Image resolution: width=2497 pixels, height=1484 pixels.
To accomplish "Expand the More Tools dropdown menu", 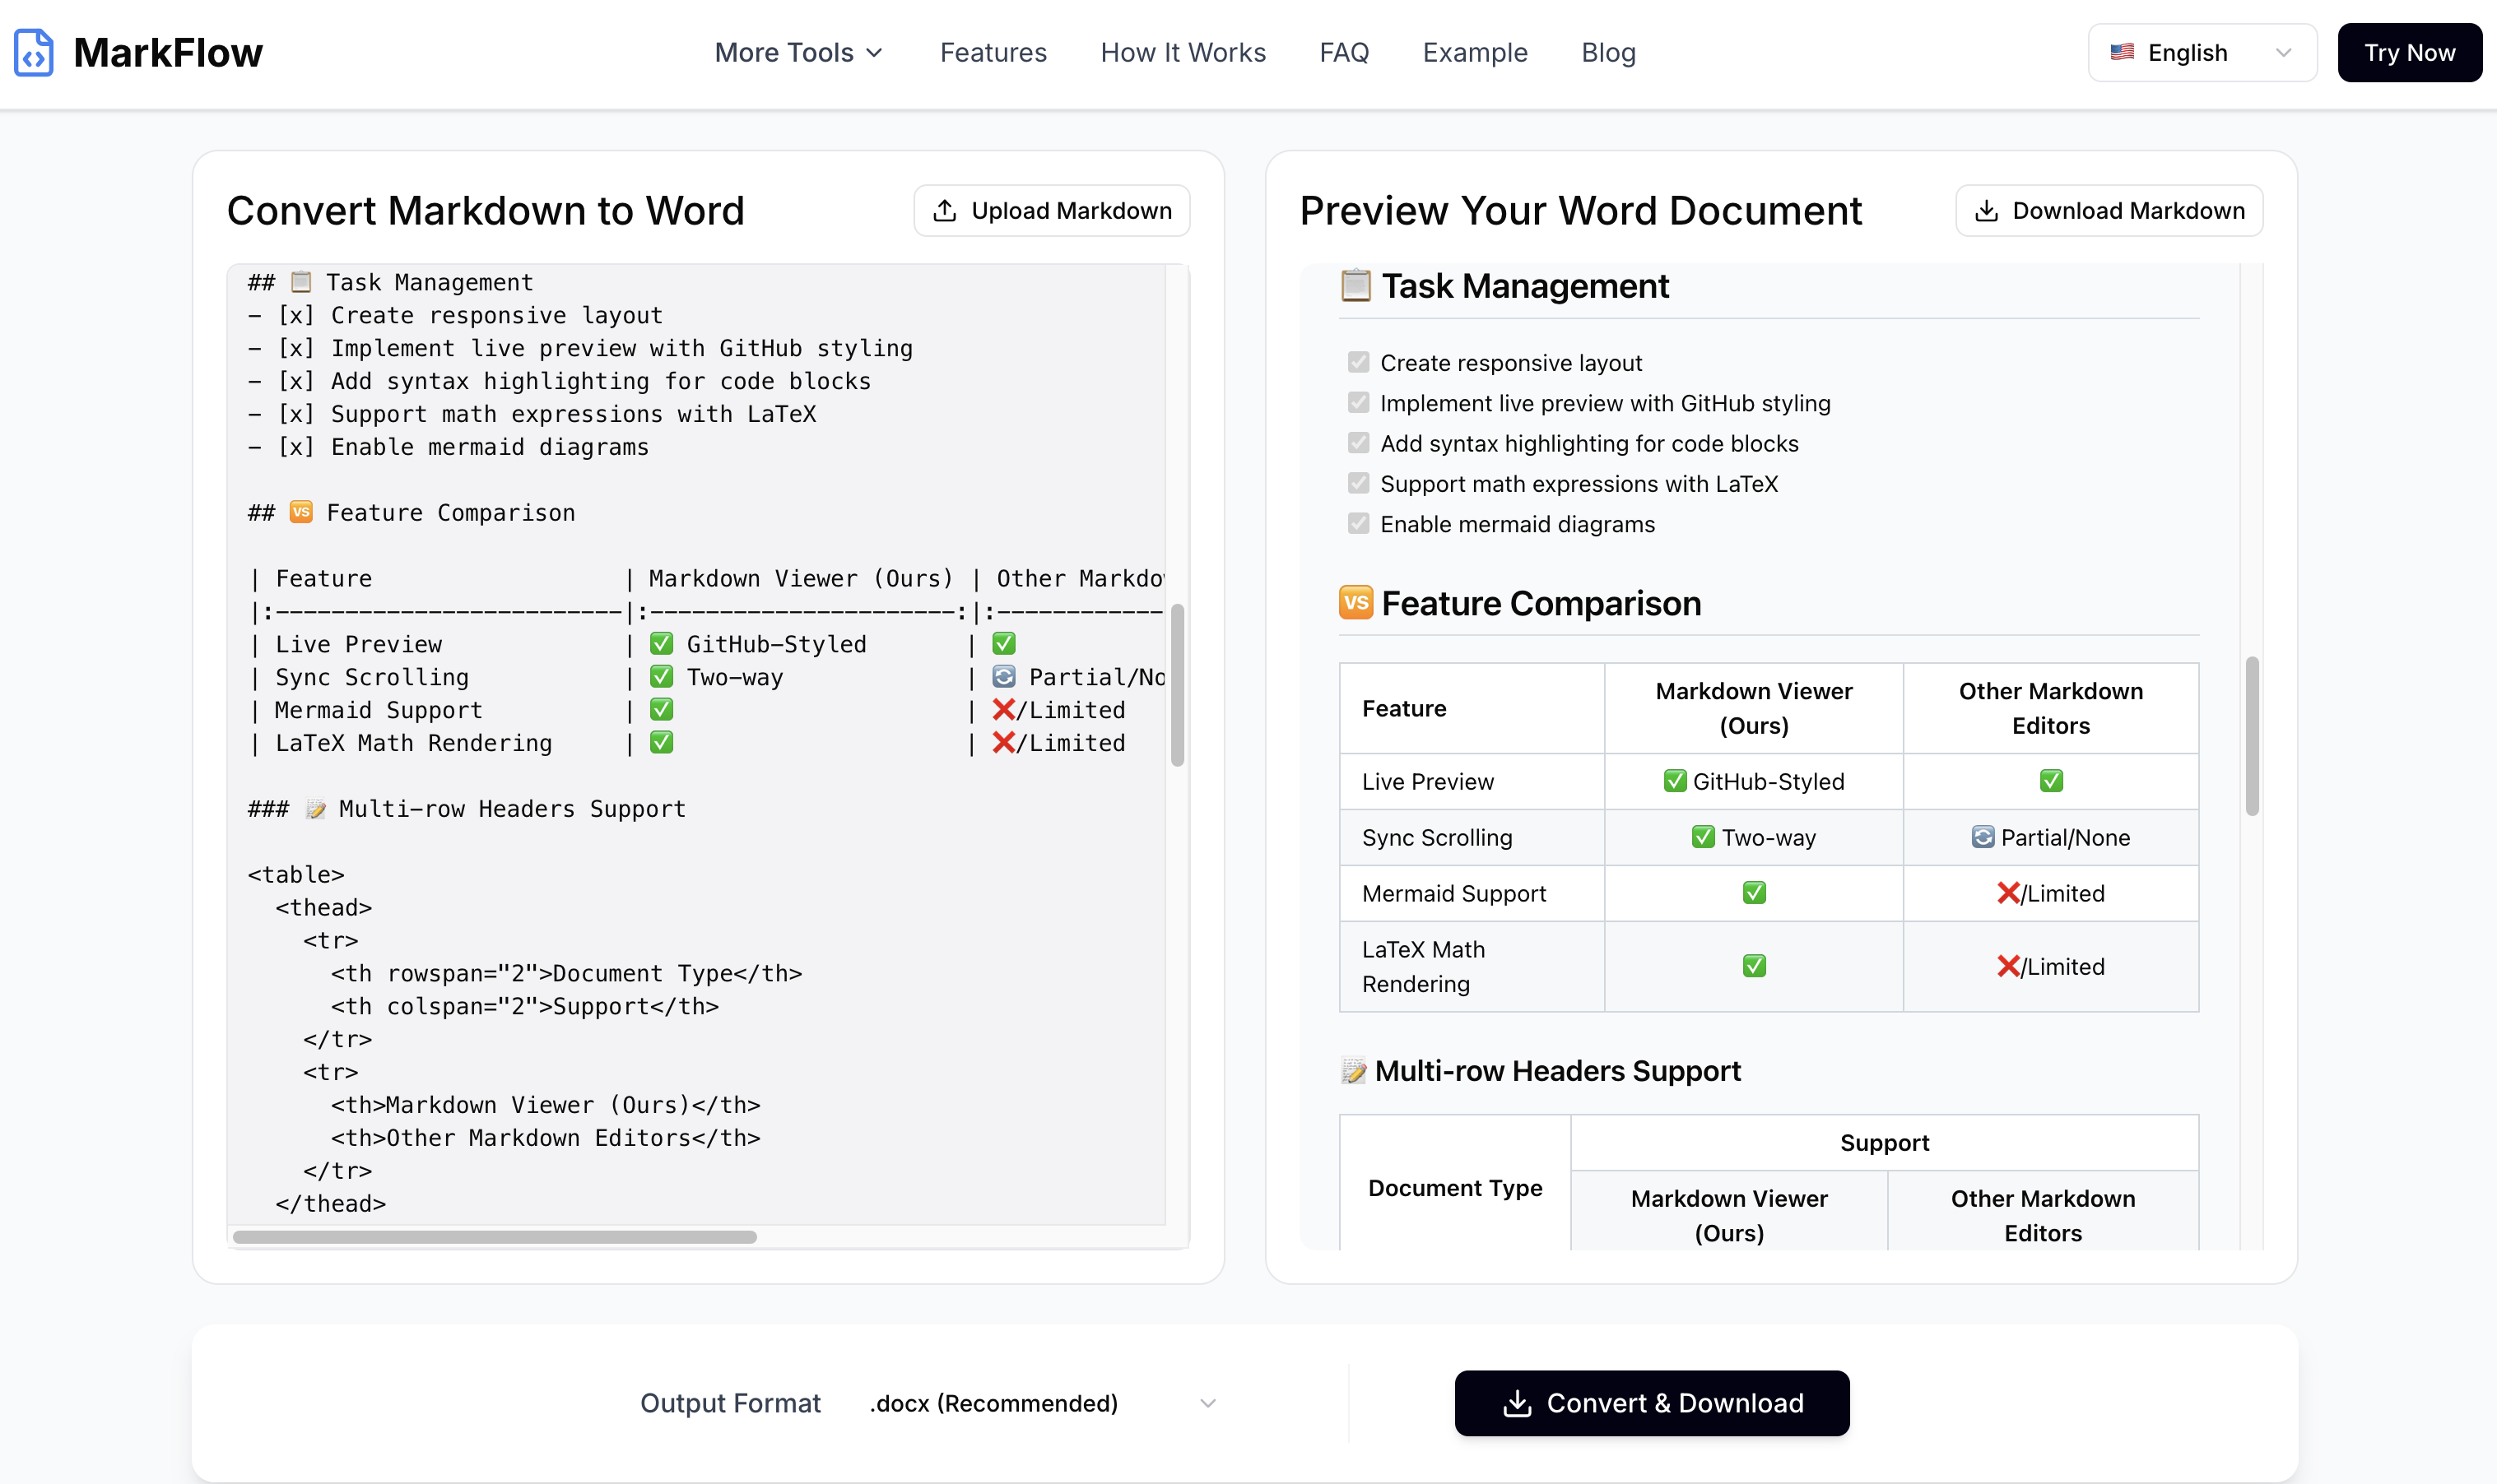I will 798,52.
